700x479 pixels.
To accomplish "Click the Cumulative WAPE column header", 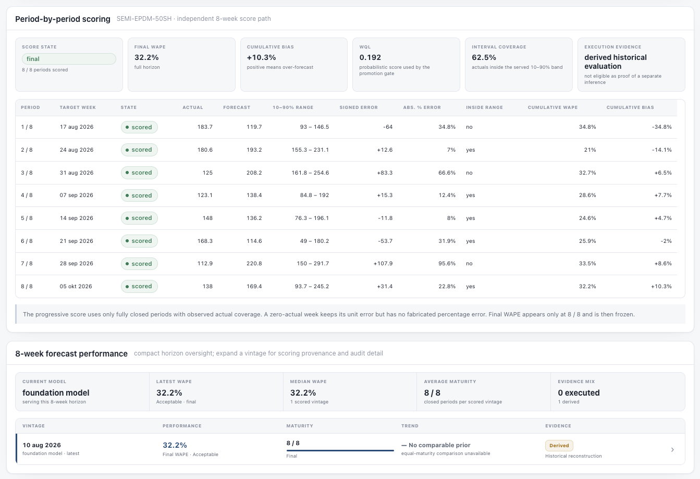I will point(552,107).
